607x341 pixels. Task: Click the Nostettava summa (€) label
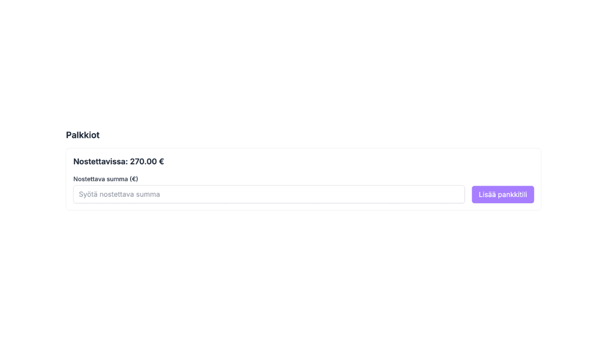(105, 179)
